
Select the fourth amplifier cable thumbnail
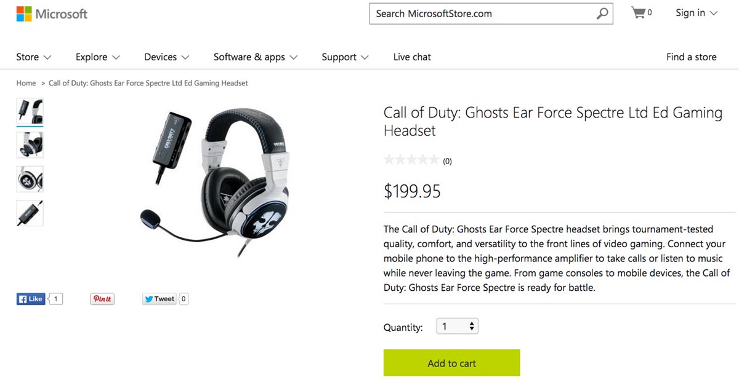(x=30, y=213)
